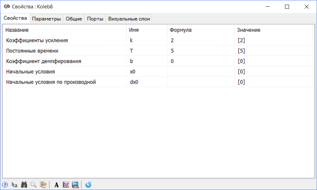Click the hand-over-table properties icon
Viewport: 317px width, 190px height.
[43, 184]
